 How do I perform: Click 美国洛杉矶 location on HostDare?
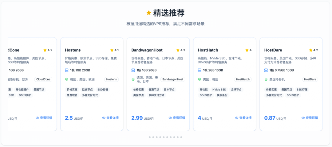click(277, 79)
